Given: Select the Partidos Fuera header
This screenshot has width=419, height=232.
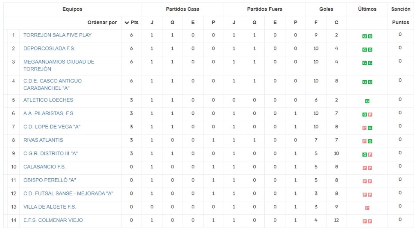Looking at the screenshot, I should [x=264, y=9].
